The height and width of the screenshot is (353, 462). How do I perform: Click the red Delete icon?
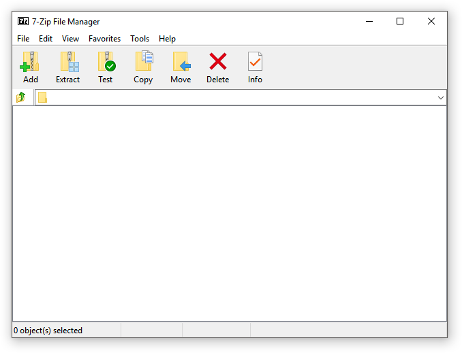(x=218, y=61)
